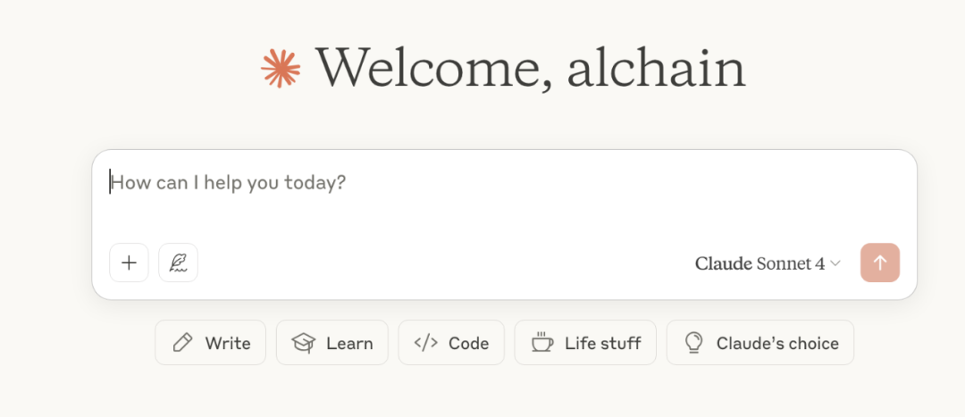This screenshot has width=965, height=417.
Task: Expand the chevron beside Sonnet 4
Action: [x=835, y=263]
